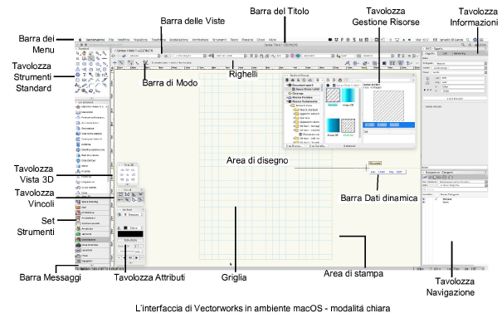Click the black pen color swatch in Attributi
The width and height of the screenshot is (502, 318).
125,228
